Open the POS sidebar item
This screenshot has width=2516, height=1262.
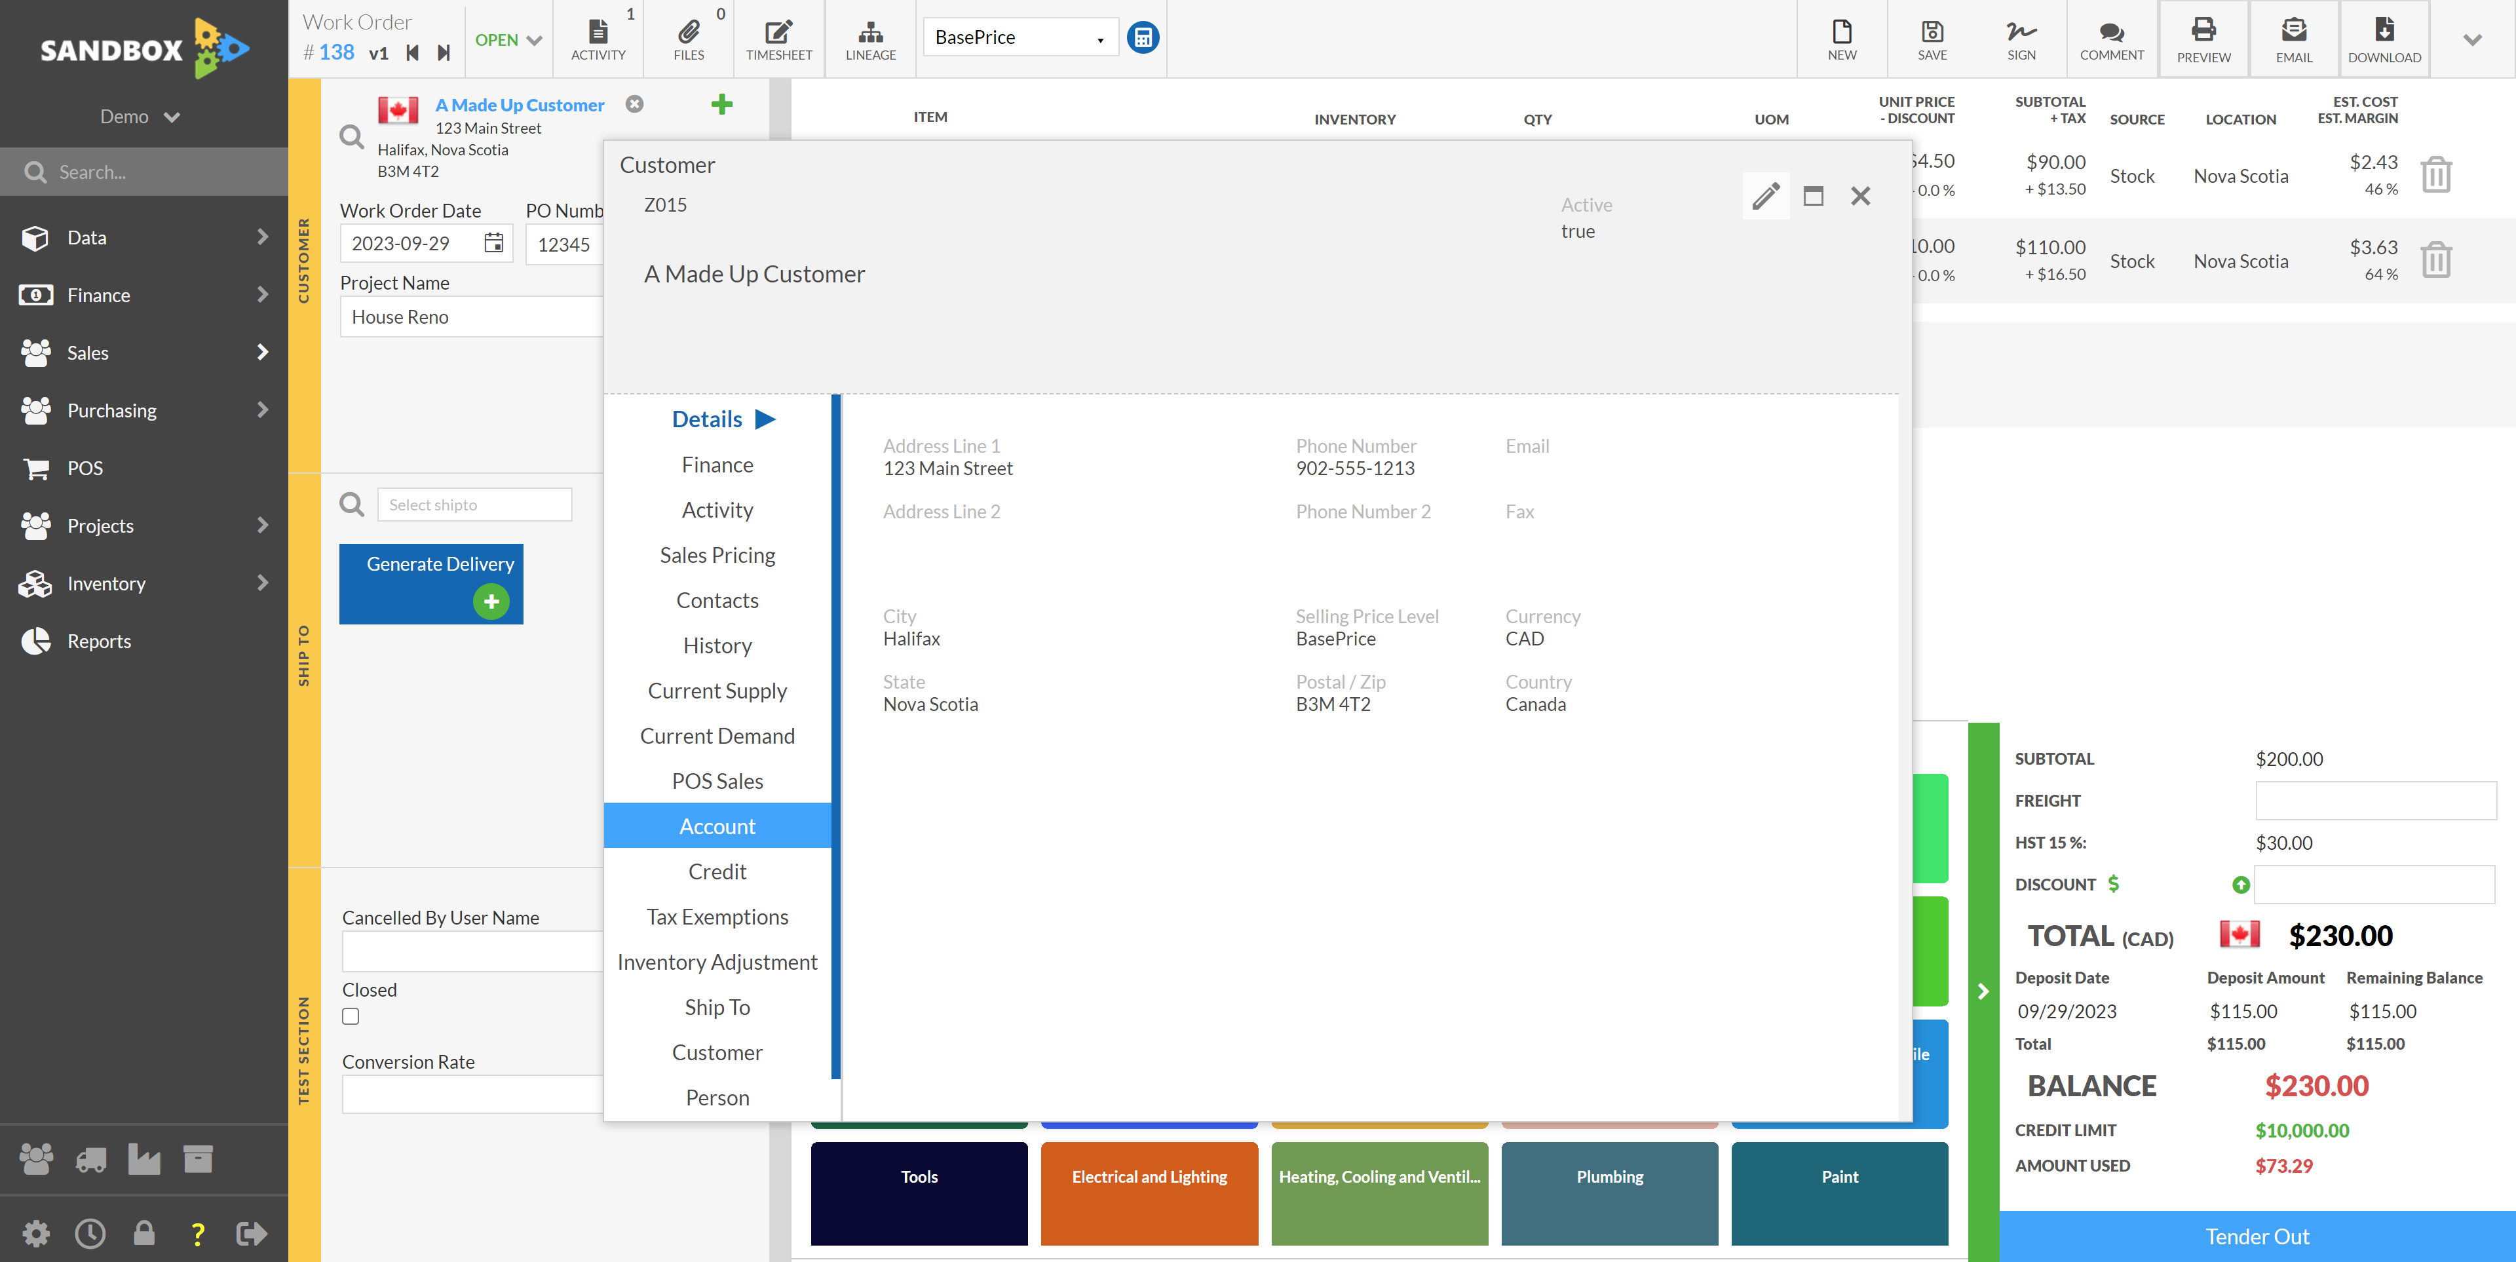click(143, 468)
